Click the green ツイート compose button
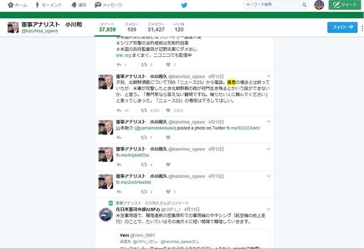 coord(345,5)
